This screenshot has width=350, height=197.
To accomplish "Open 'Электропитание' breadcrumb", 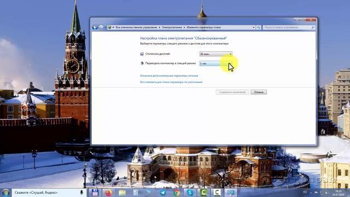I will 172,27.
